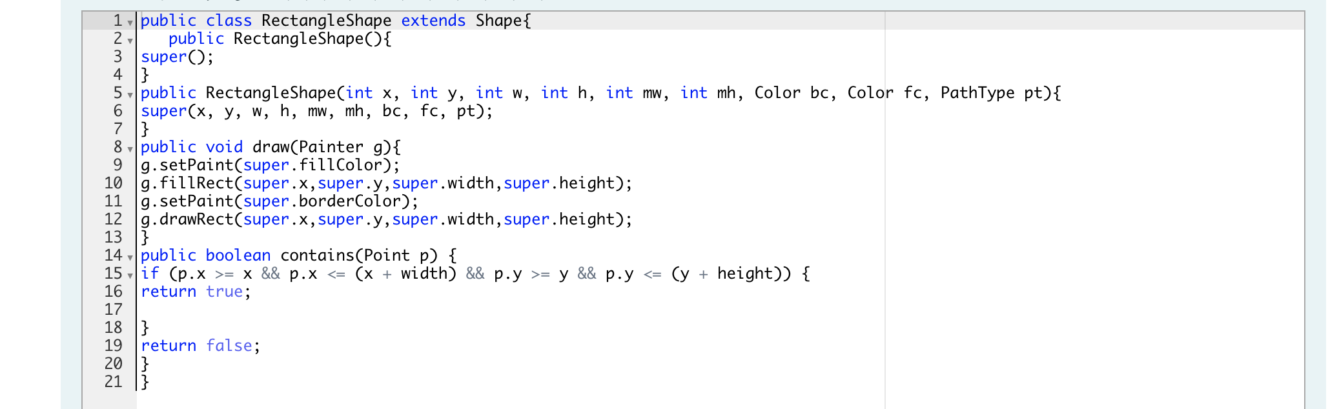Click the closing brace on line 21
Viewport: 1339px width, 409px height.
coord(145,382)
